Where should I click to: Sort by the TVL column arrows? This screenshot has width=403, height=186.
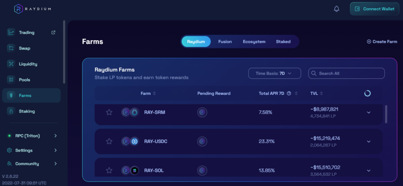coord(322,94)
